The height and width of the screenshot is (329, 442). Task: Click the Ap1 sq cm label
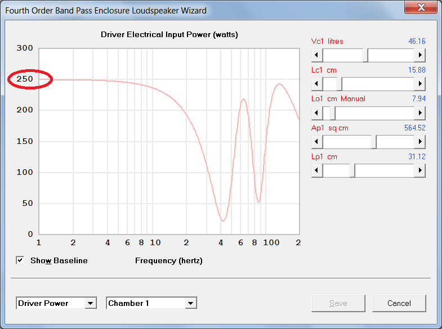(x=330, y=128)
